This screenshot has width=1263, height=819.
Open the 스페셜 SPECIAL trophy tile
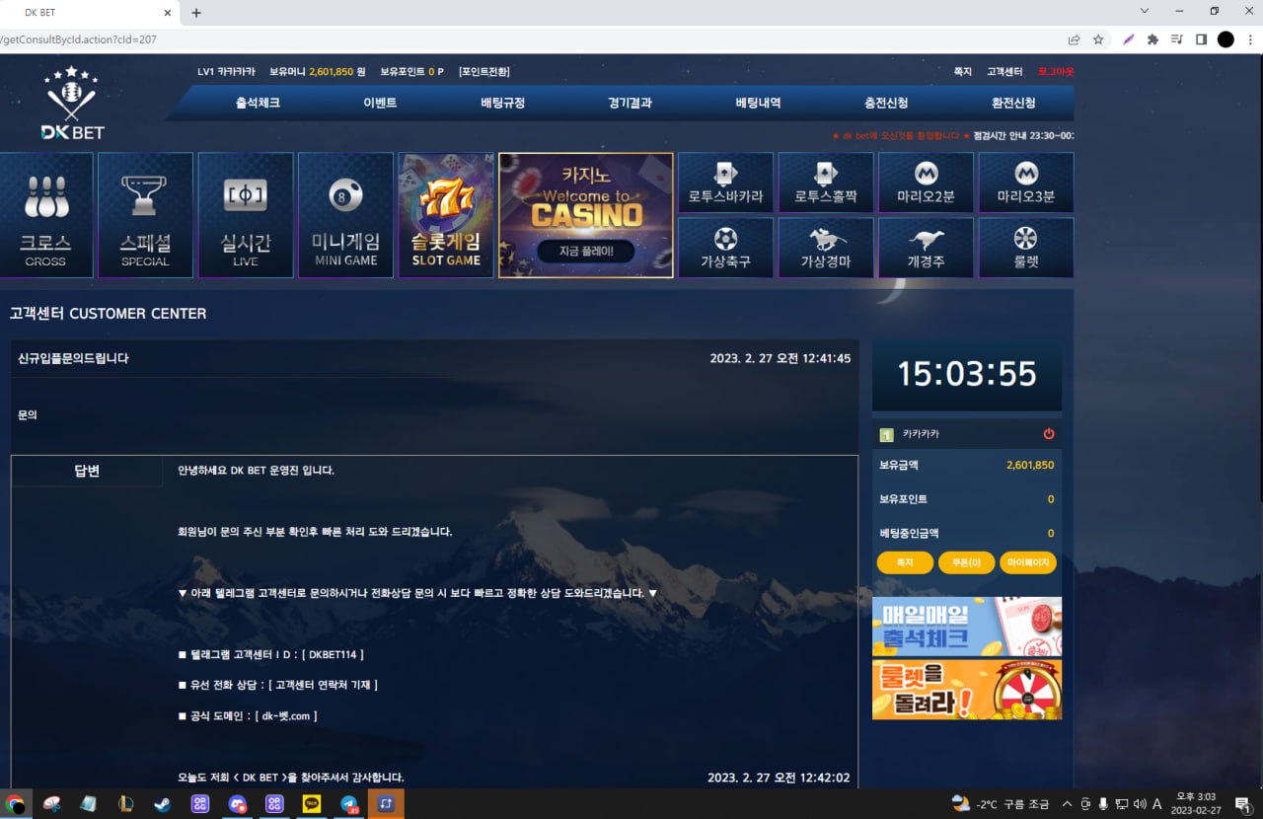point(145,215)
